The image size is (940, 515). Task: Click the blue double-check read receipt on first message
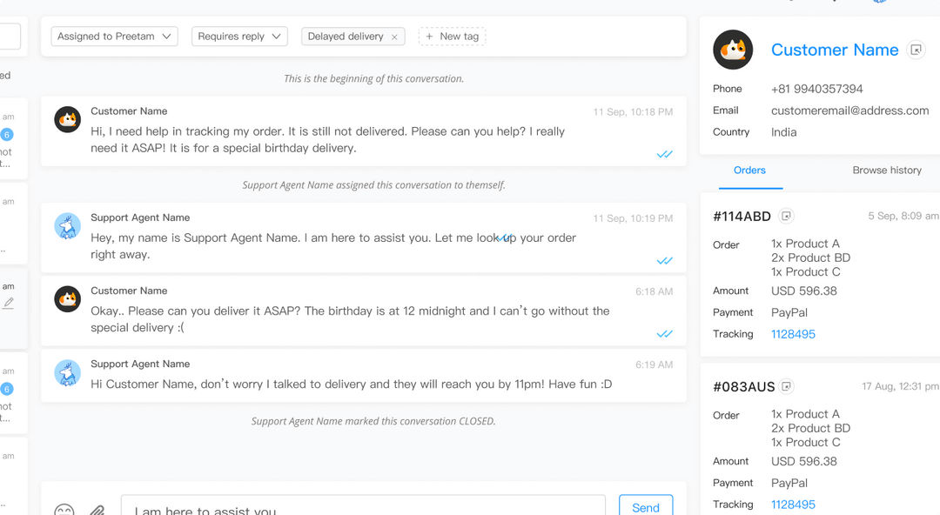point(665,154)
